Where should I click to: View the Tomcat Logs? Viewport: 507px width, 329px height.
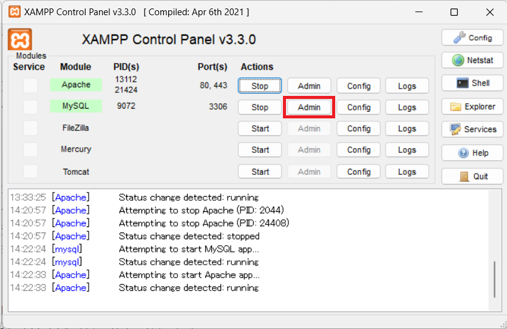pos(407,172)
